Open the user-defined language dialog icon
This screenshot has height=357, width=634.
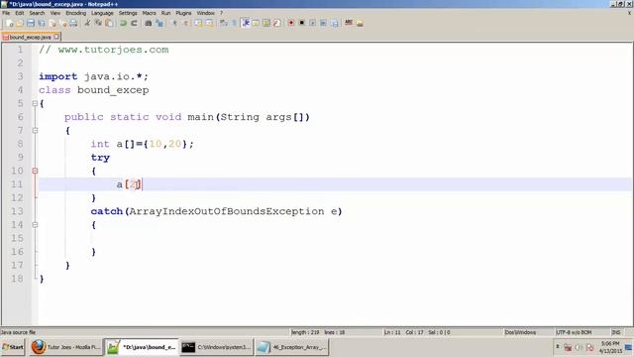[256, 23]
